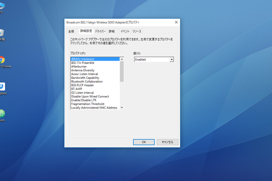Click the Recycle Bin desktop icon
This screenshot has width=272, height=181.
2,33
